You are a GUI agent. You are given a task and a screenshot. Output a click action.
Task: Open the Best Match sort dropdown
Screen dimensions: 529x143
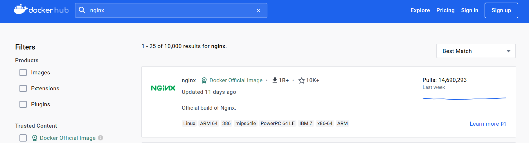point(476,51)
